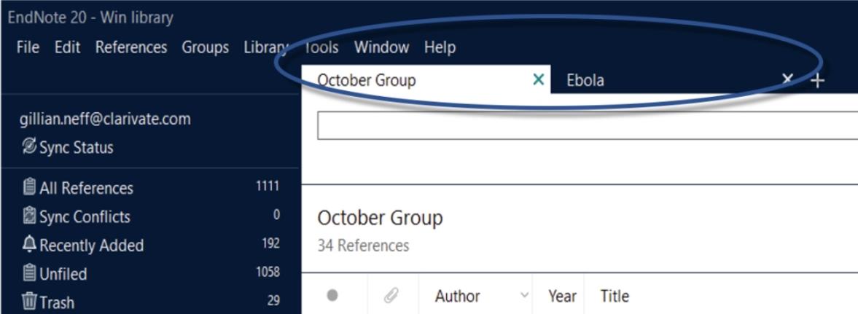Viewport: 858px width, 314px height.
Task: Click the gillian.neff@clarivate.com account name
Action: pos(105,119)
